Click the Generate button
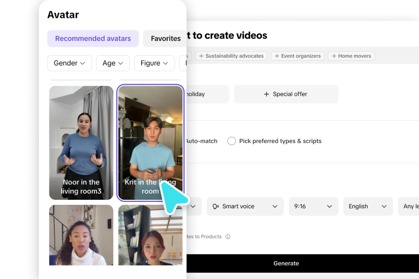 [x=303, y=263]
